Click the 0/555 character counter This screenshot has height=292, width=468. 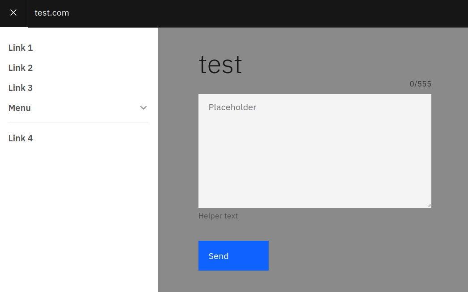click(420, 83)
